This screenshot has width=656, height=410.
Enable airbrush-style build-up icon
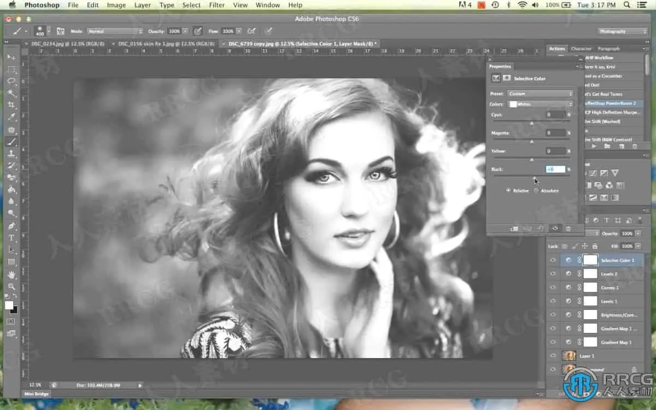(252, 31)
